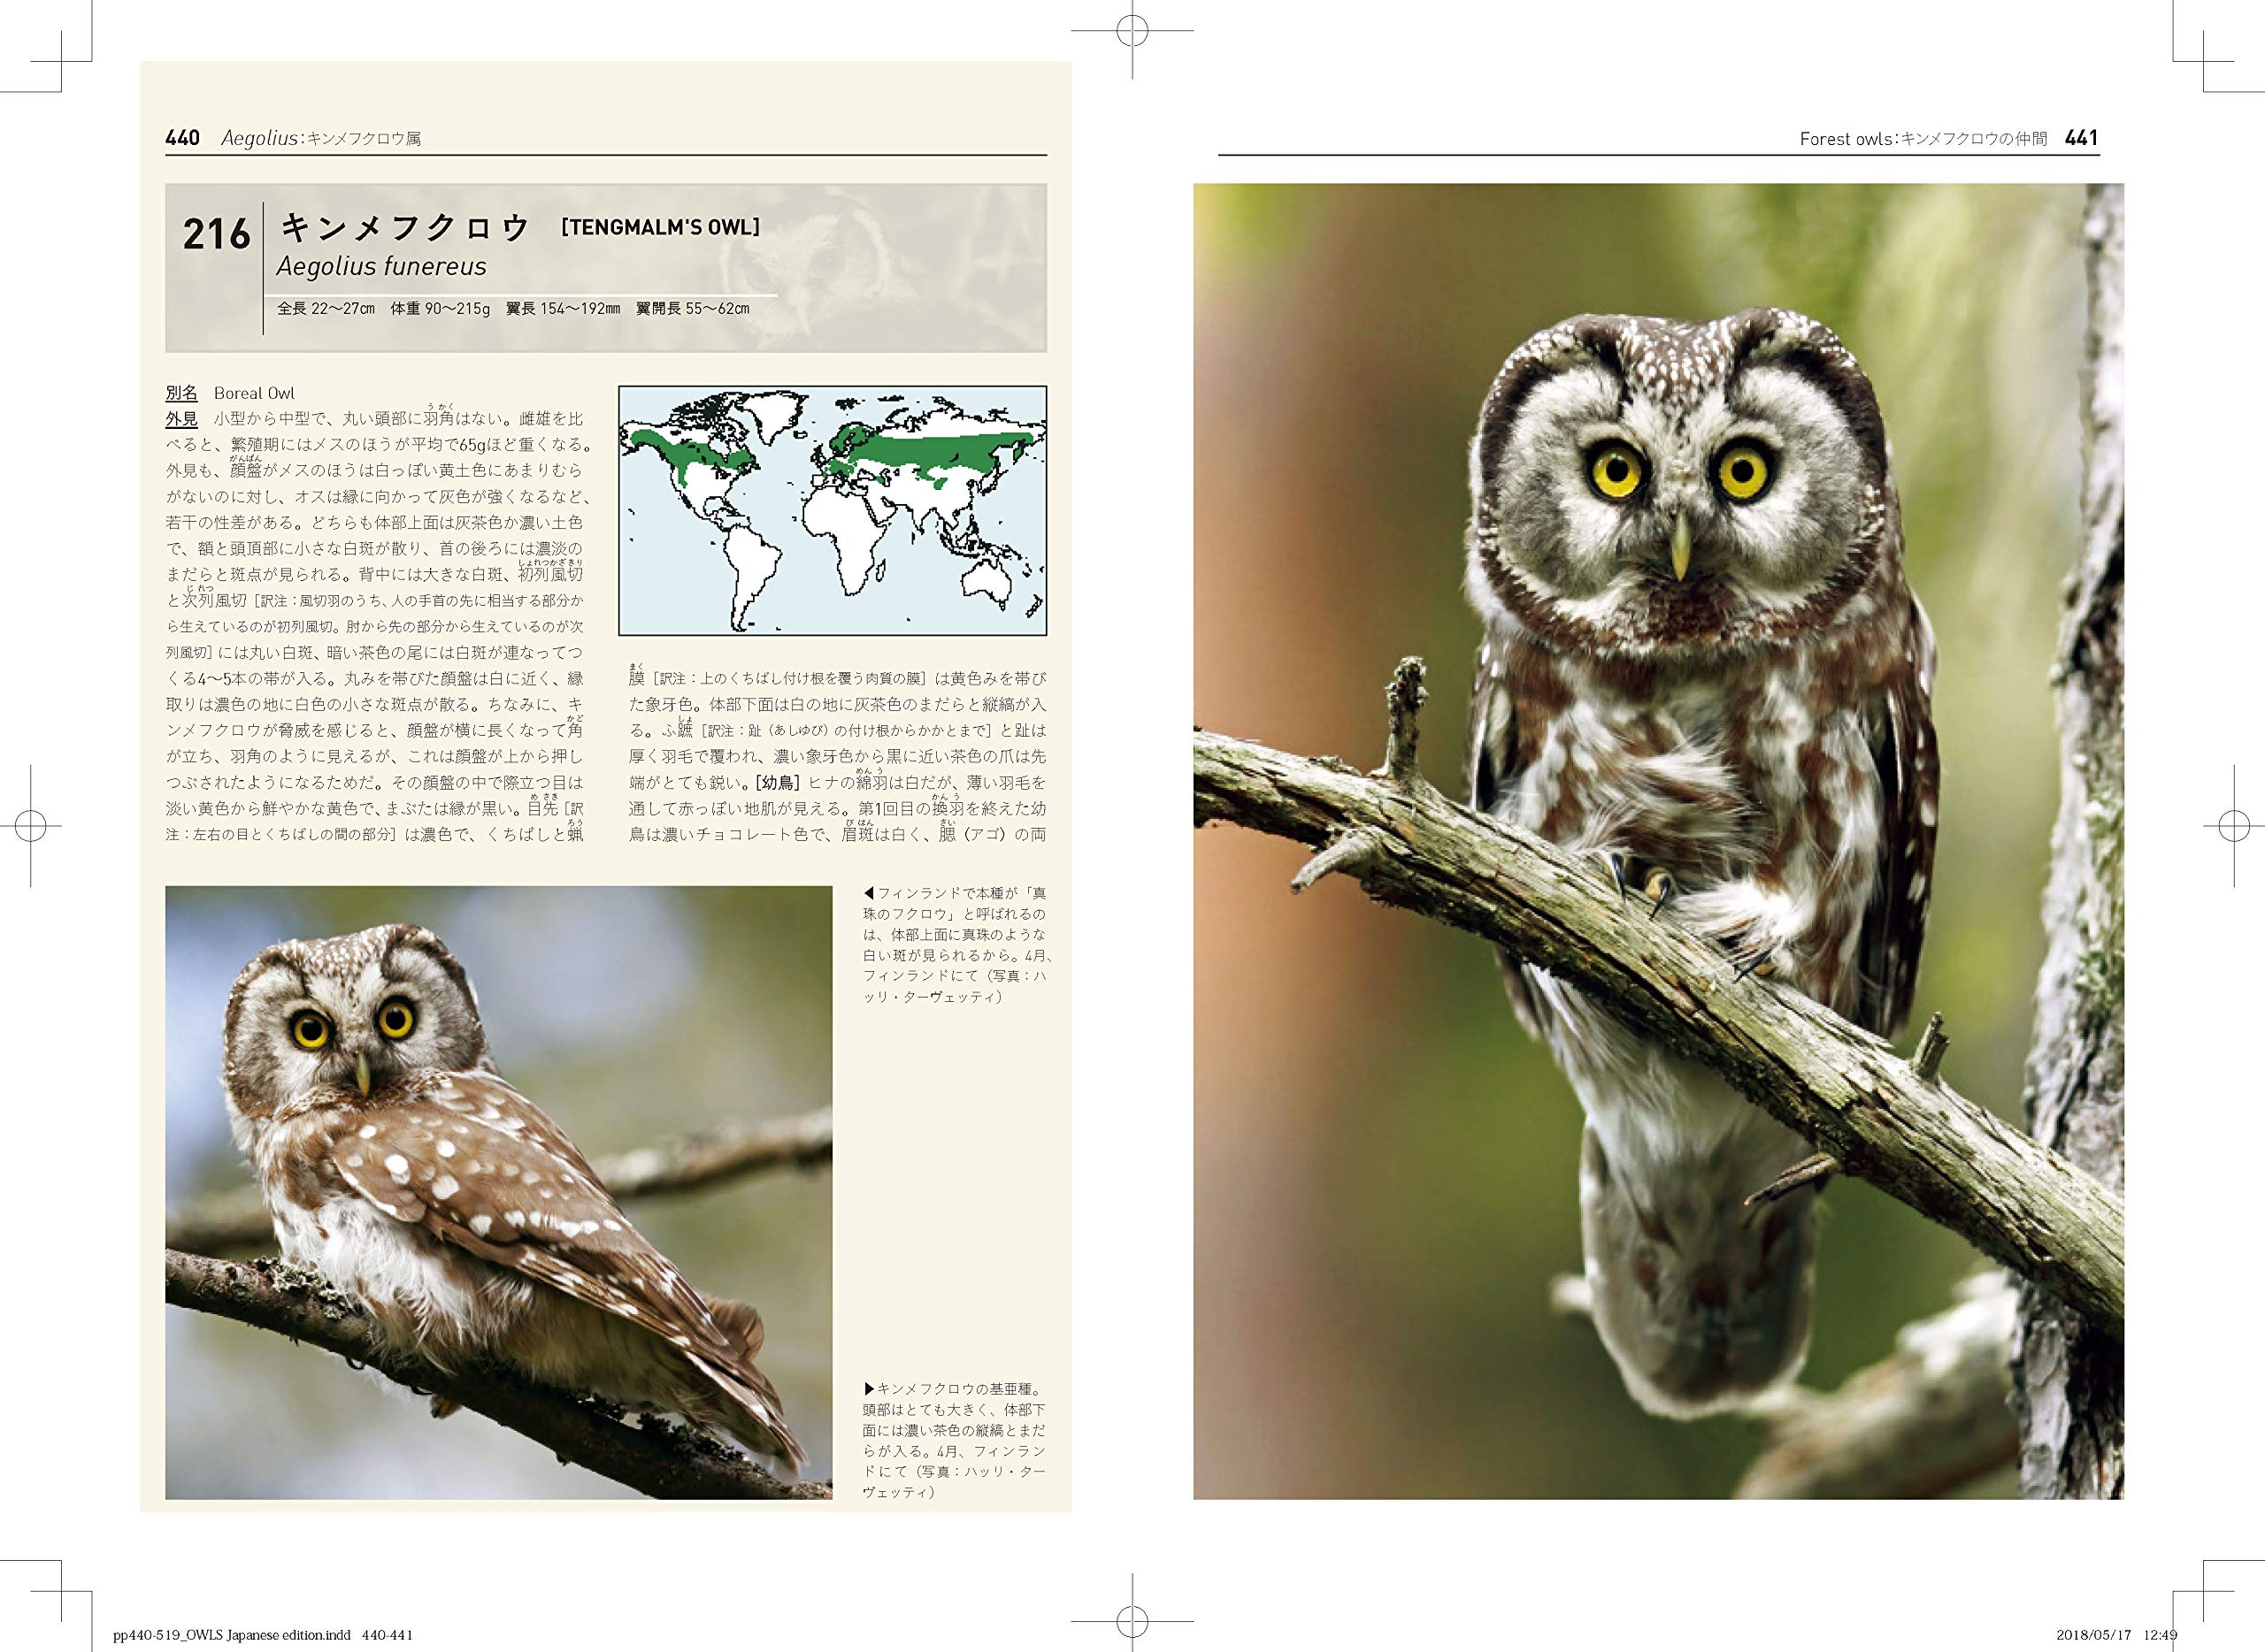Click the right margin registration crosshair mark
Image resolution: width=2265 pixels, height=1652 pixels.
[x=2234, y=826]
